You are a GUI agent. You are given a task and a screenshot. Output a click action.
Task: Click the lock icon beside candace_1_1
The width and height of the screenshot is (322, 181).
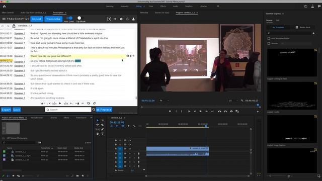click(14, 26)
